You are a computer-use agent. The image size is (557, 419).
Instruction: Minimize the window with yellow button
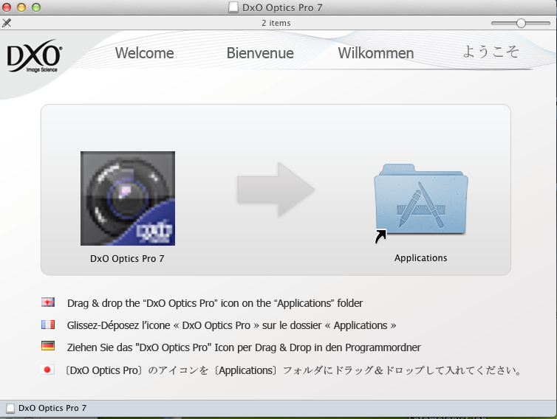[21, 7]
